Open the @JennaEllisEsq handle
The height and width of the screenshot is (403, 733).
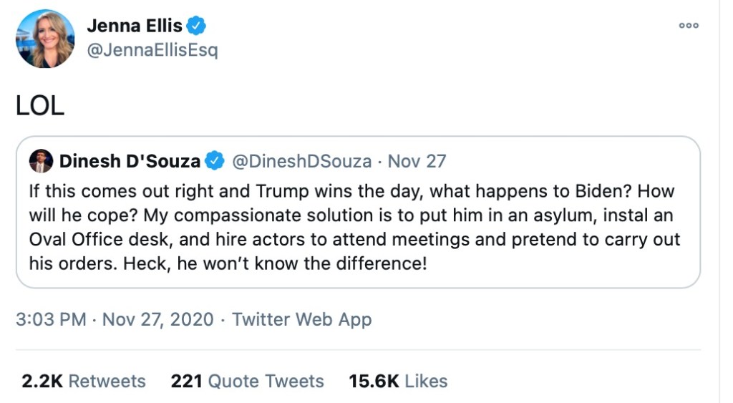(152, 51)
